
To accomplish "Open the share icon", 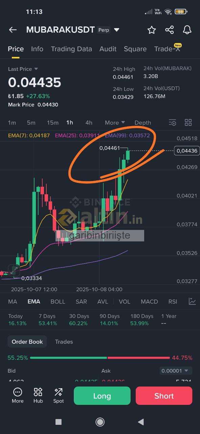I will 170,30.
